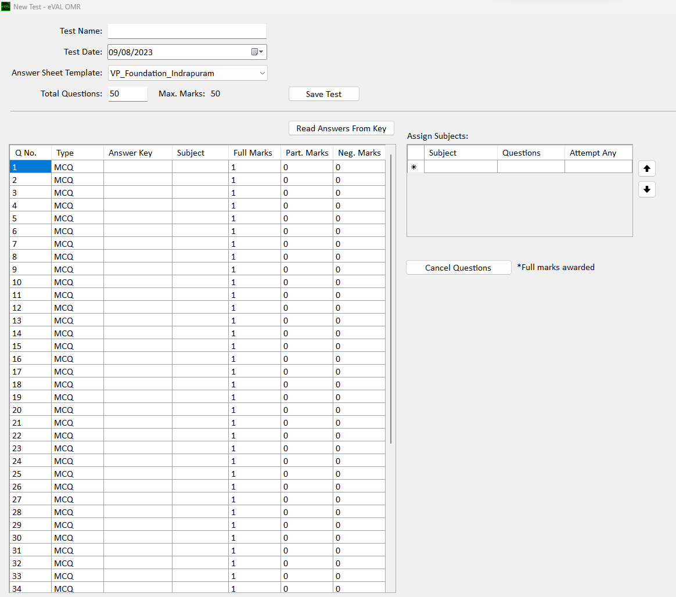The height and width of the screenshot is (597, 676).
Task: Click the move down arrow button
Action: [x=646, y=189]
